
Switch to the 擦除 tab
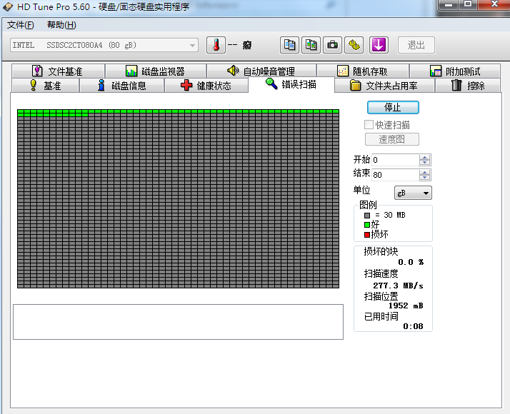468,86
